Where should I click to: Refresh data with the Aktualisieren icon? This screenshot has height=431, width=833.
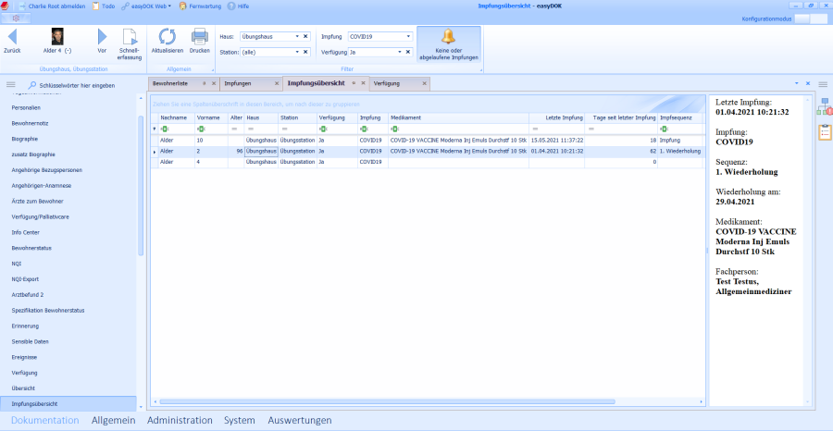click(x=168, y=36)
